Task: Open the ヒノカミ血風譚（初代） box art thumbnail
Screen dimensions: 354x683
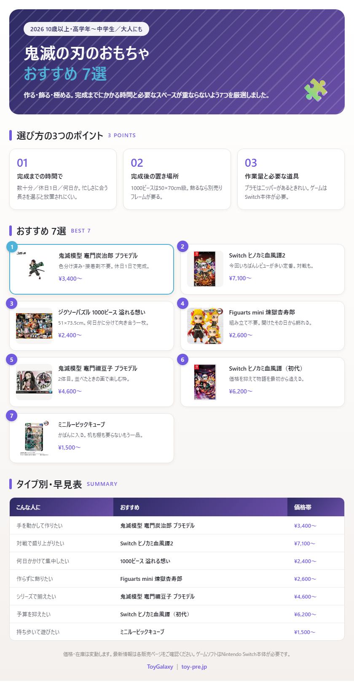Action: 205,382
